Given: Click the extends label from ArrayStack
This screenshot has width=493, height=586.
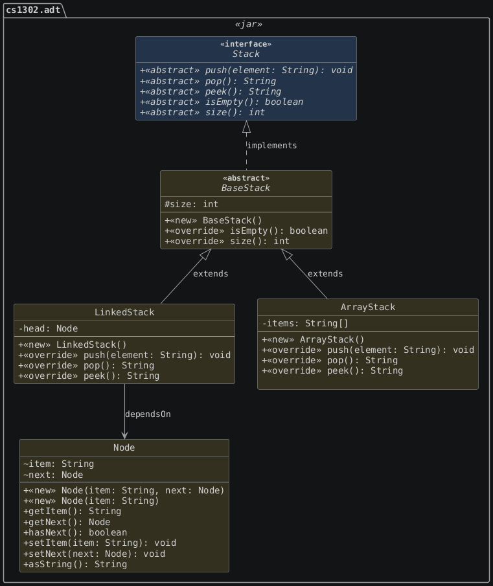Looking at the screenshot, I should coord(325,273).
